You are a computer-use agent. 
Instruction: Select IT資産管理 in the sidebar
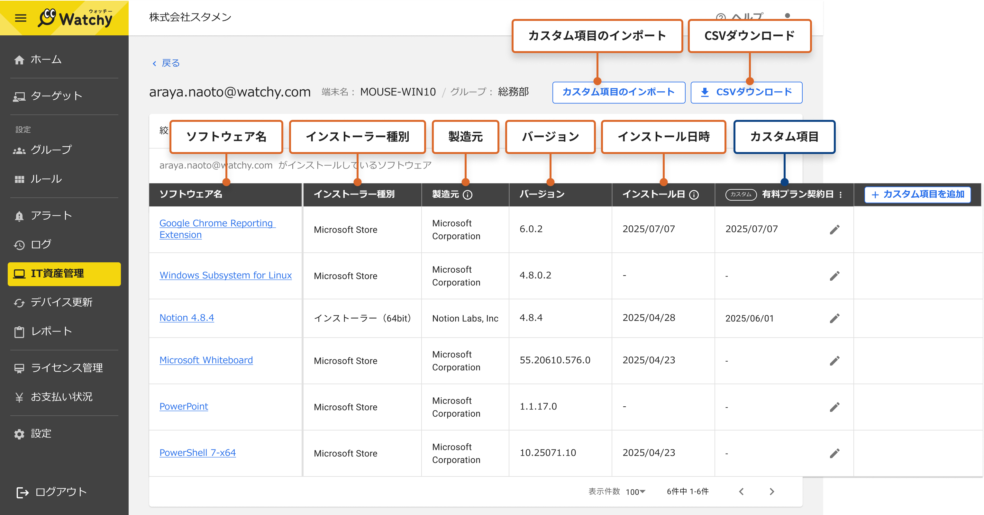coord(64,274)
